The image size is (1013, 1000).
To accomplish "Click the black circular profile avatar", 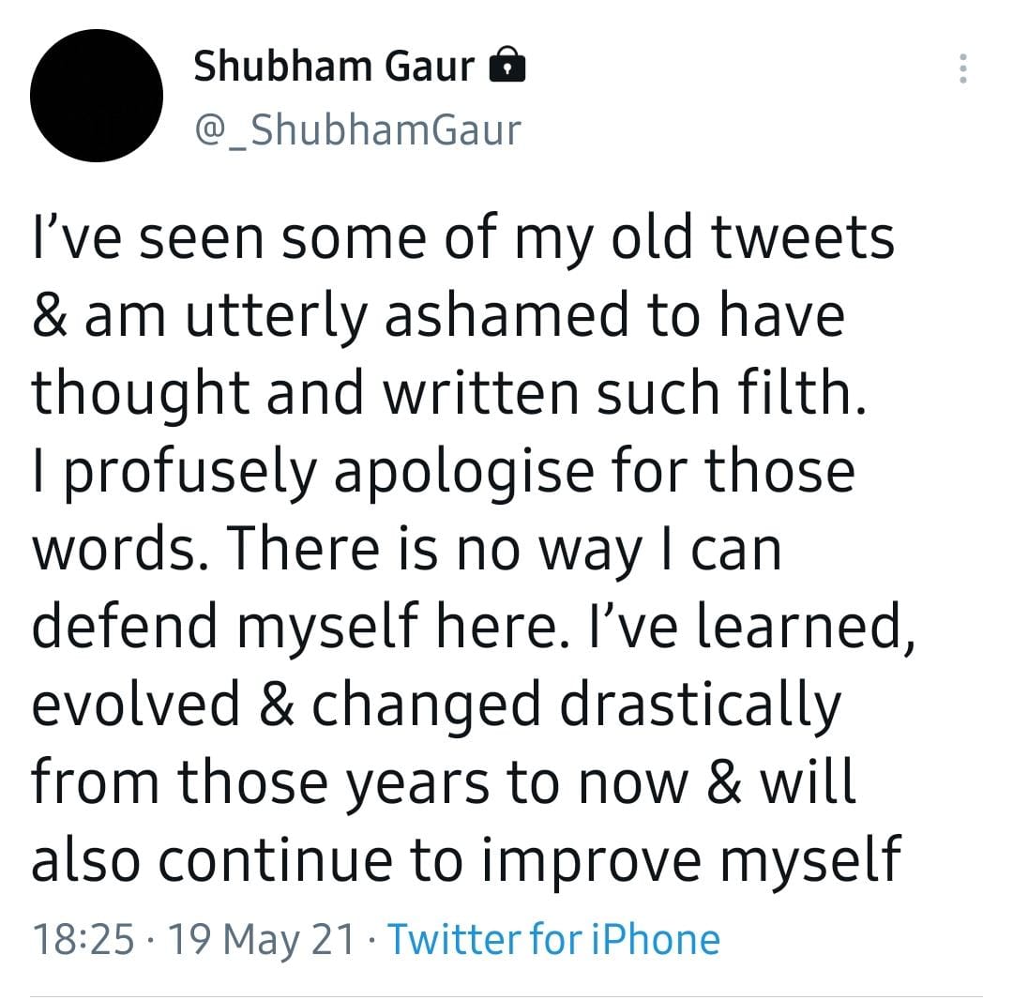I will click(x=97, y=96).
